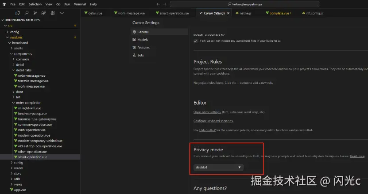Viewport: 368px width, 194px height.
Task: Open the Selection menu
Action: pos(35,4)
